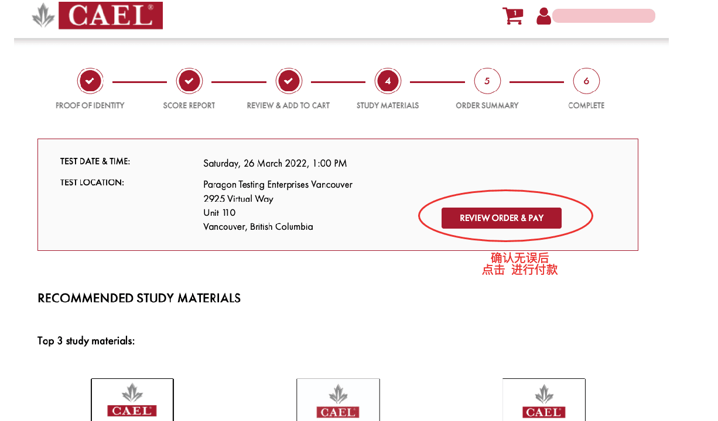Click the 'TEST LOCATION:' label
Image resolution: width=718 pixels, height=421 pixels.
point(92,182)
